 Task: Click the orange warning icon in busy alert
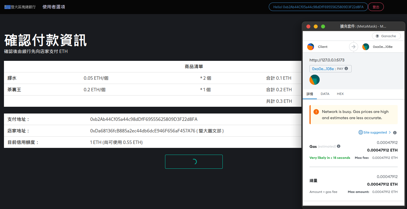[x=316, y=112]
